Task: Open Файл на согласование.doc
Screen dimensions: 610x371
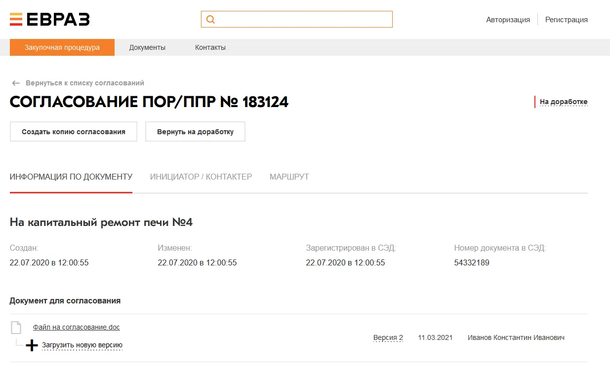Action: (x=76, y=327)
